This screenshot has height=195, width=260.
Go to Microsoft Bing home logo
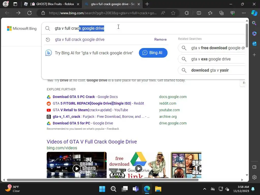coord(22,28)
